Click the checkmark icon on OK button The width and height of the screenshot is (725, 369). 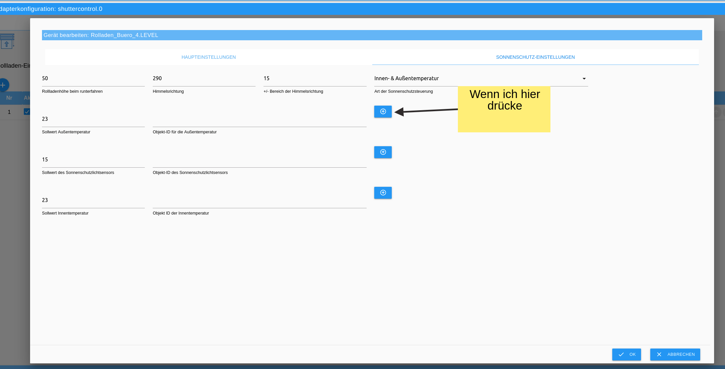[x=621, y=354]
